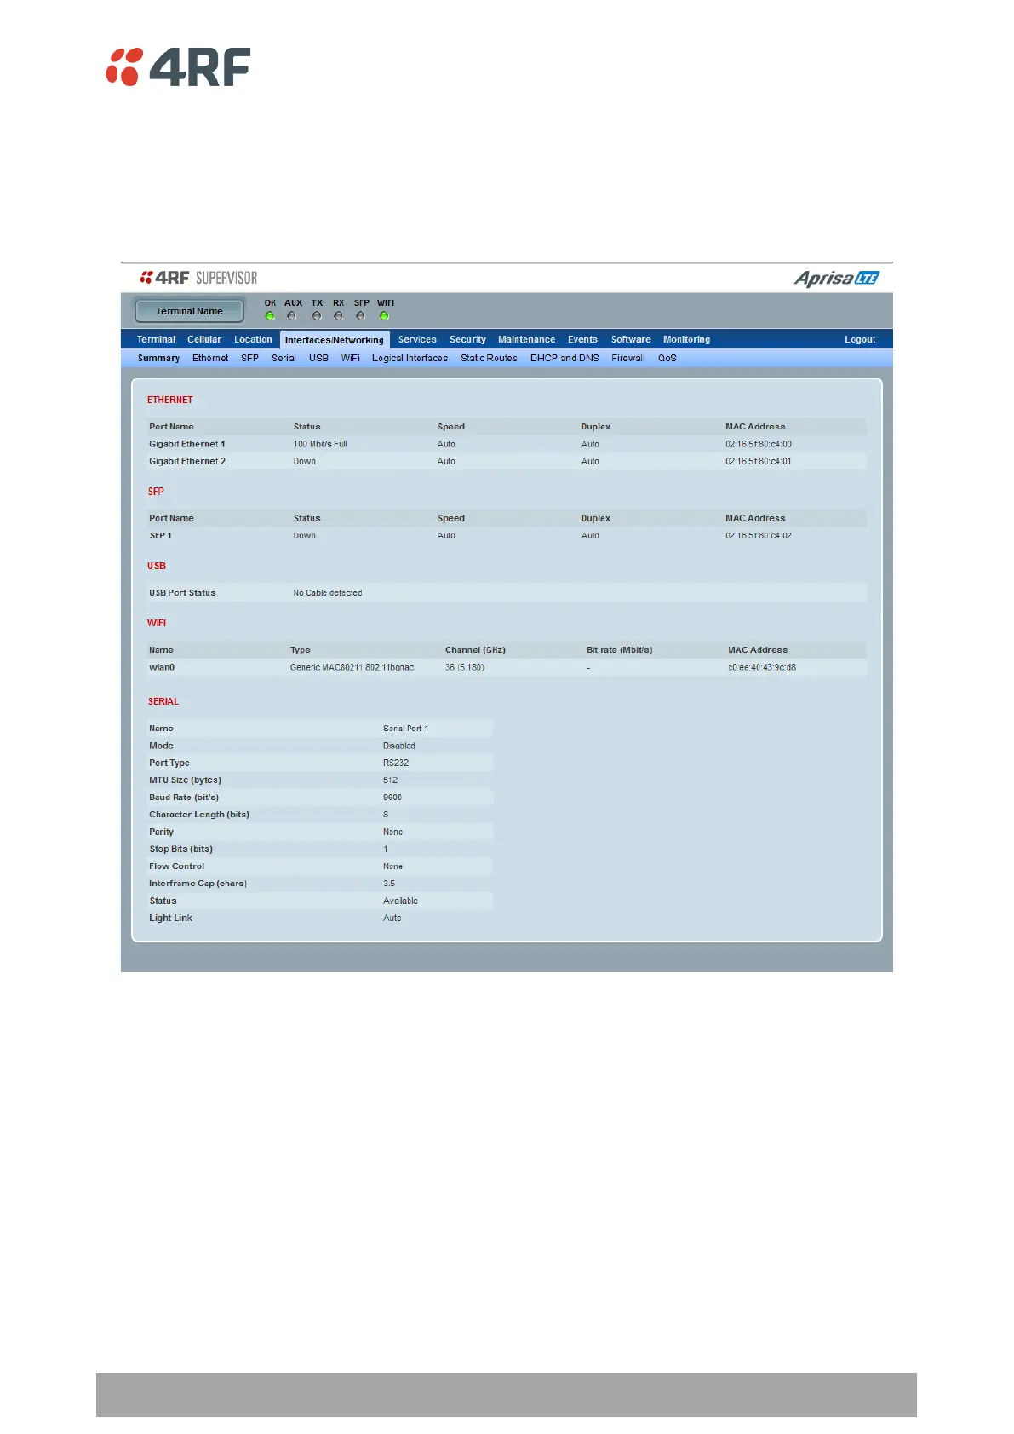Viewport: 1014px width, 1434px height.
Task: Click the TX status LED indicator
Action: [317, 316]
